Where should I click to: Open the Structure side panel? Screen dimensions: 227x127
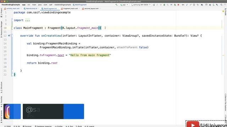coord(1,87)
